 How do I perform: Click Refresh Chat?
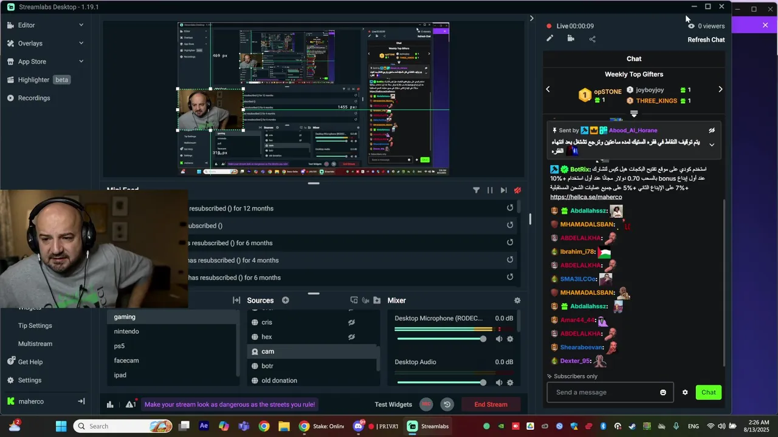pyautogui.click(x=706, y=39)
